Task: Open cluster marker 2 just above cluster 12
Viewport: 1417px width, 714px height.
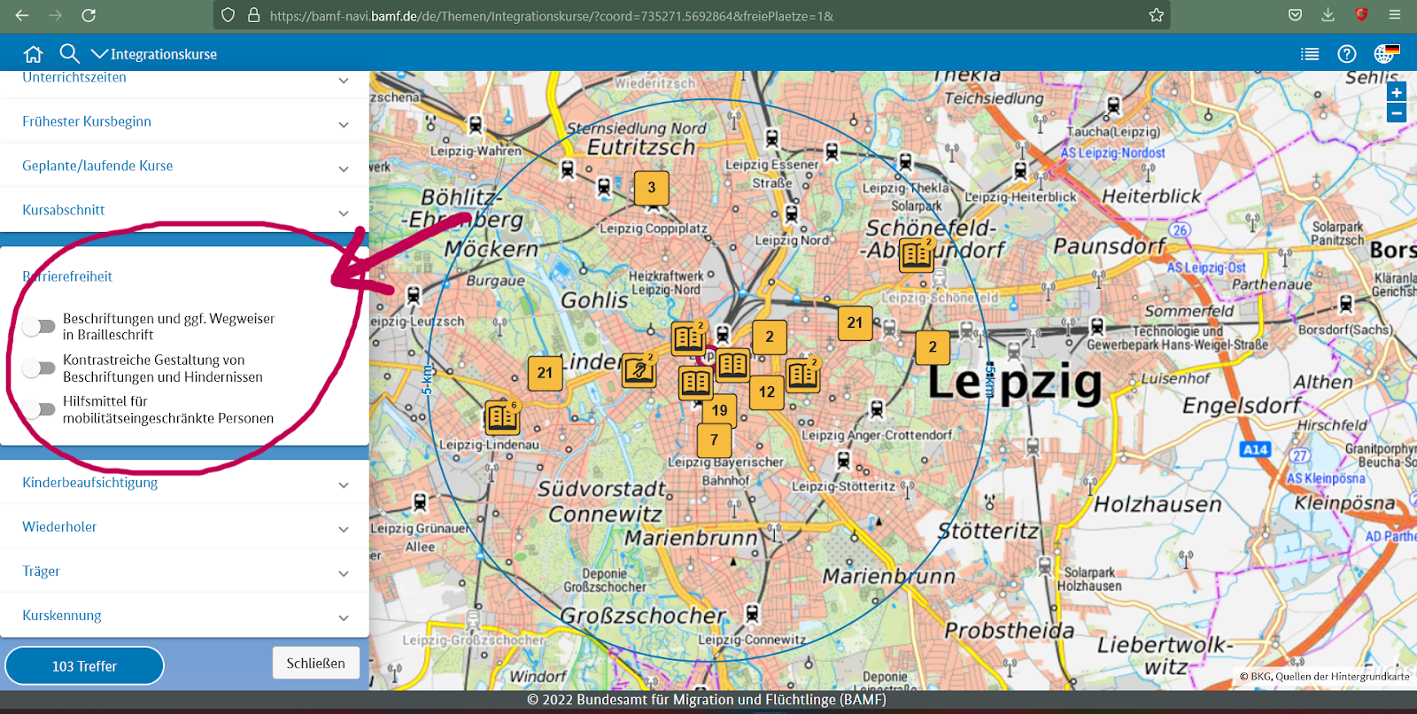Action: click(x=770, y=337)
